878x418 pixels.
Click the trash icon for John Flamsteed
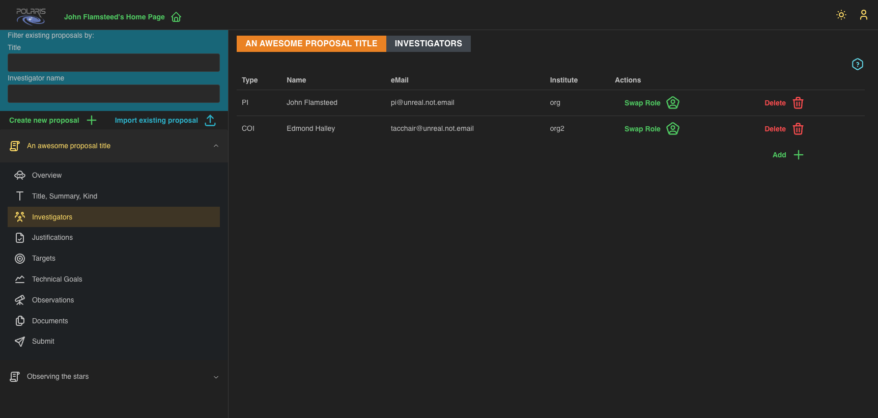[x=798, y=103]
